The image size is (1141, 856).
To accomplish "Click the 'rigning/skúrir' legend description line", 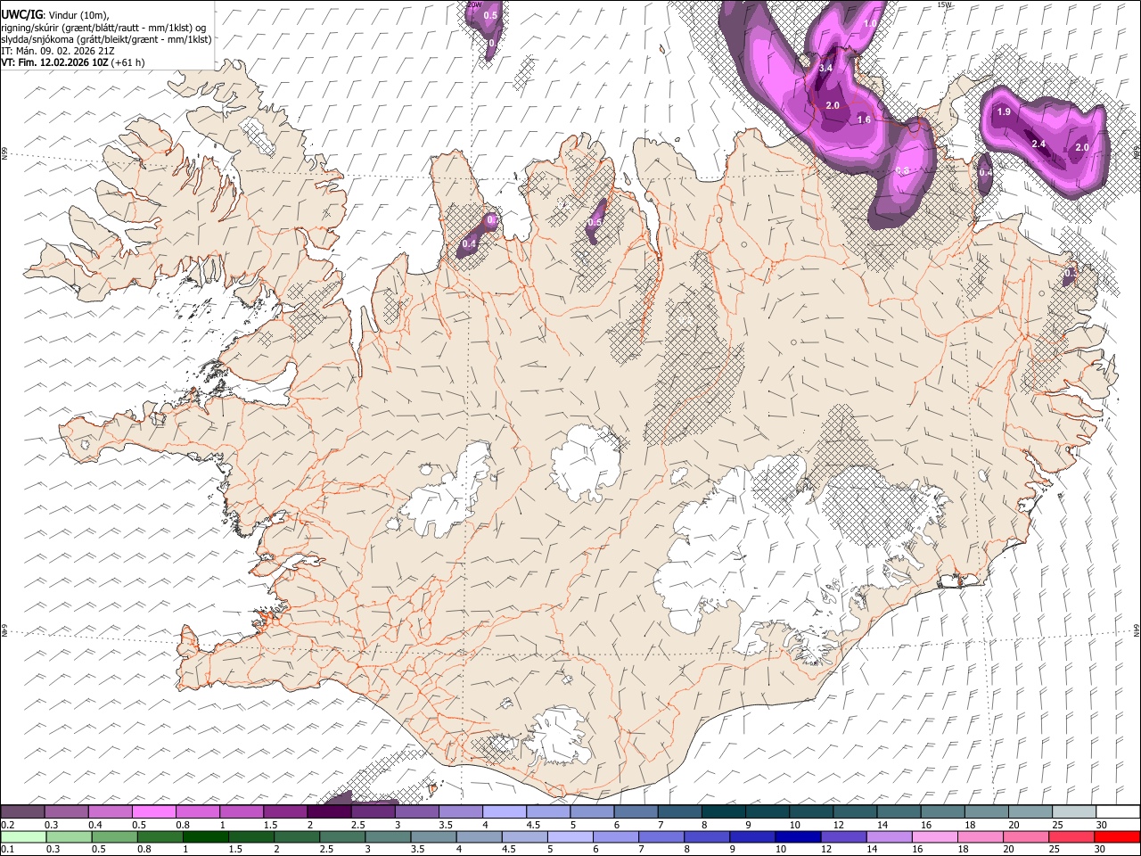I will pyautogui.click(x=105, y=27).
